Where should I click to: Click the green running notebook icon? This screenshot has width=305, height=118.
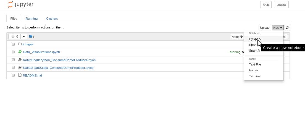(20, 52)
